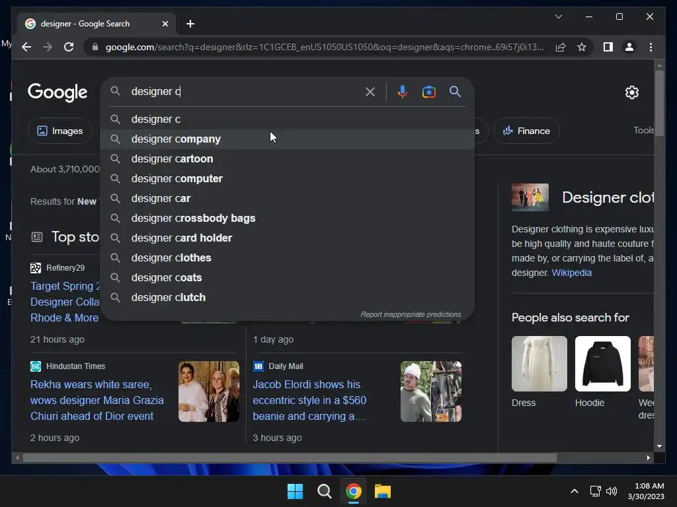Reload the page with the refresh icon
Image resolution: width=677 pixels, height=507 pixels.
coord(69,47)
